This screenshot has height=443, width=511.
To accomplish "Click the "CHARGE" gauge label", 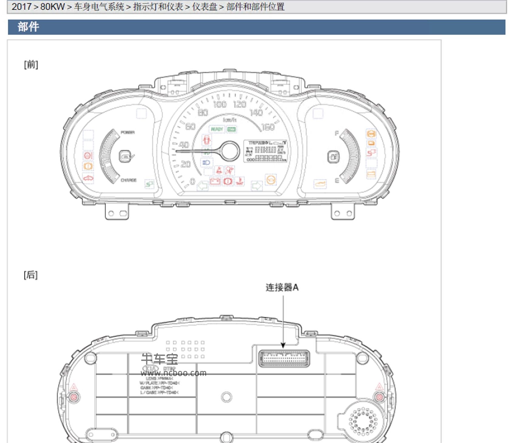I will [x=129, y=180].
